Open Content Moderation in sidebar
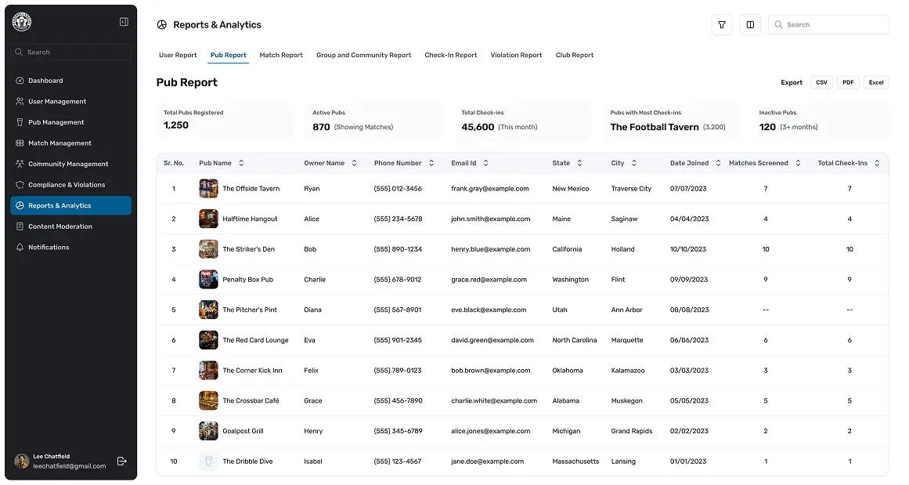This screenshot has height=485, width=909. (60, 226)
